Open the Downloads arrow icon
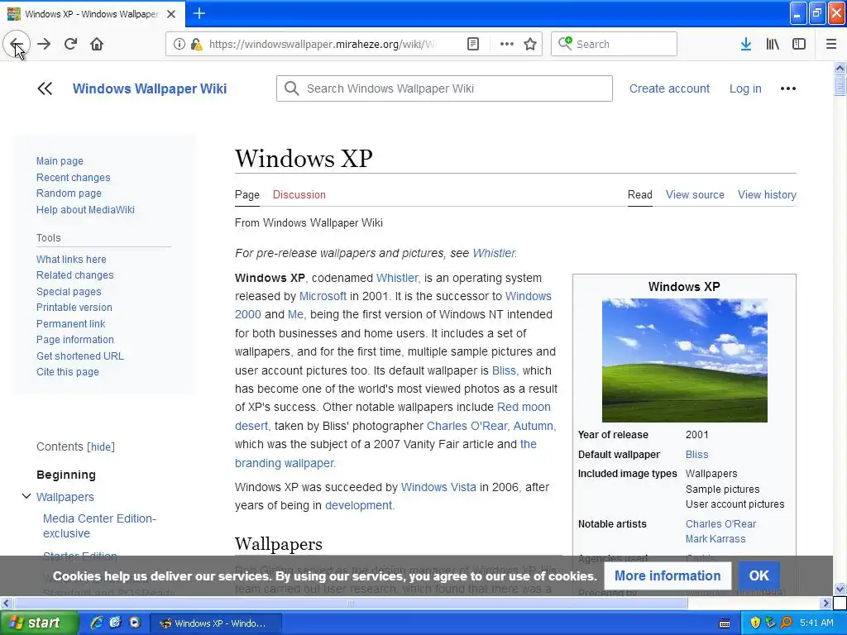The width and height of the screenshot is (847, 635). [x=746, y=44]
